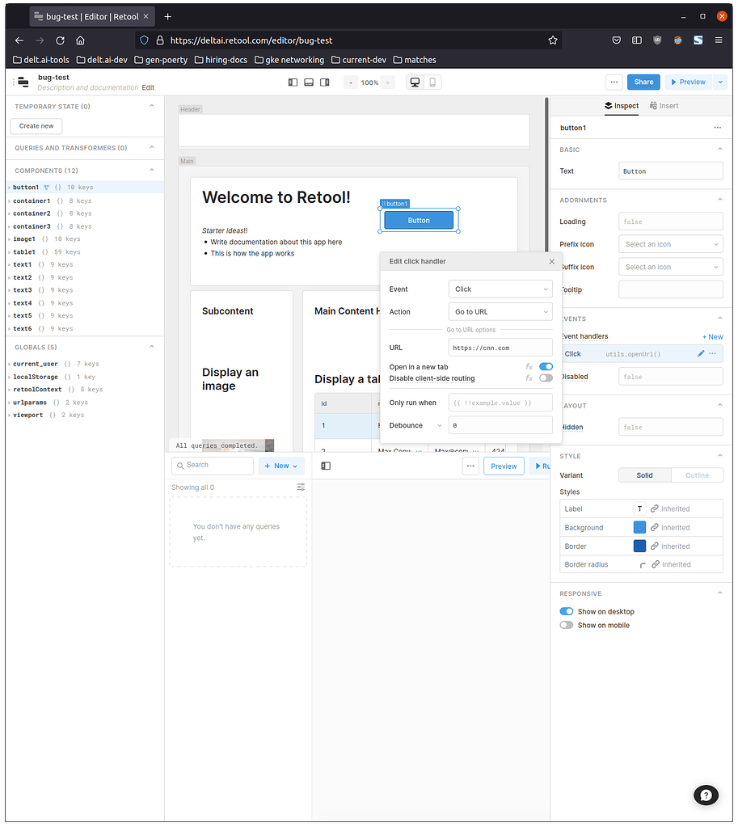The image size is (738, 827).
Task: Open the help question mark bubble
Action: [x=706, y=795]
